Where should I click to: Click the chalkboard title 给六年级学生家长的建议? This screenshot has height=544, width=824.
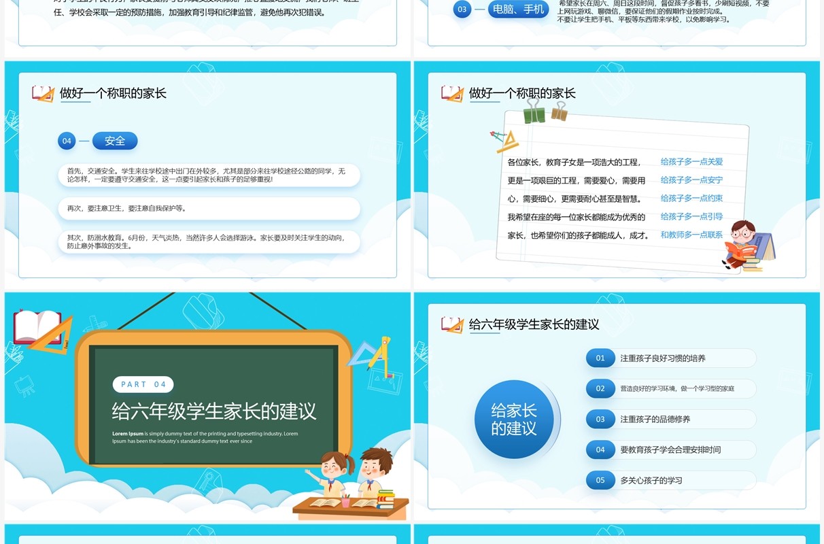[x=214, y=411]
